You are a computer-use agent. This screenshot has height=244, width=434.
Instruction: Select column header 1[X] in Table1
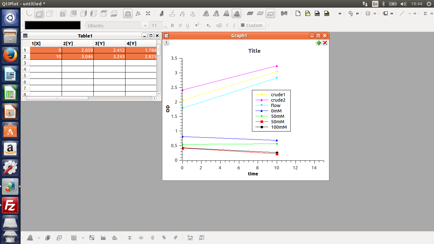click(x=46, y=44)
